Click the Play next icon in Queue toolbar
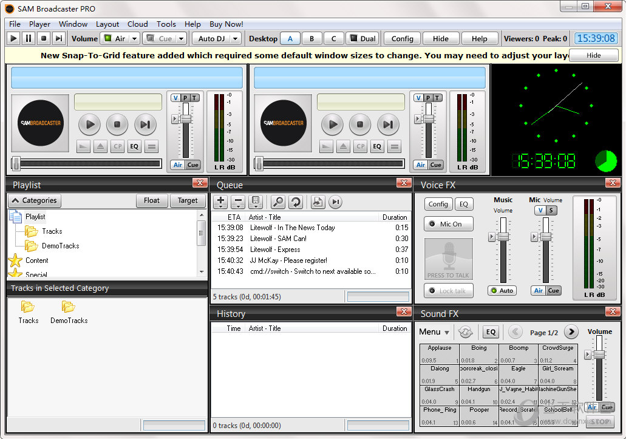Image resolution: width=626 pixels, height=439 pixels. tap(336, 202)
